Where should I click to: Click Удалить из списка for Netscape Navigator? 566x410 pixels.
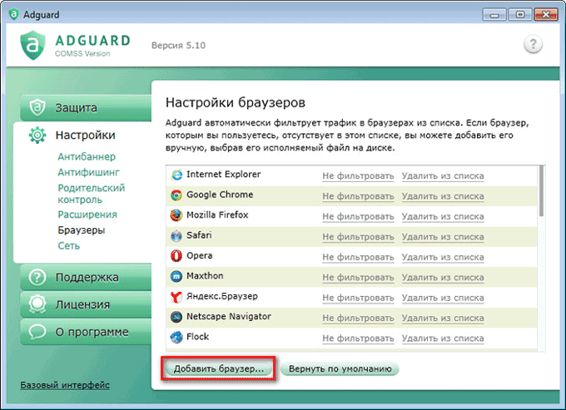443,318
